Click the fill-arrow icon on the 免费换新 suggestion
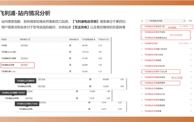Image resolution: width=194 pixels, height=122 pixels. 191,105
